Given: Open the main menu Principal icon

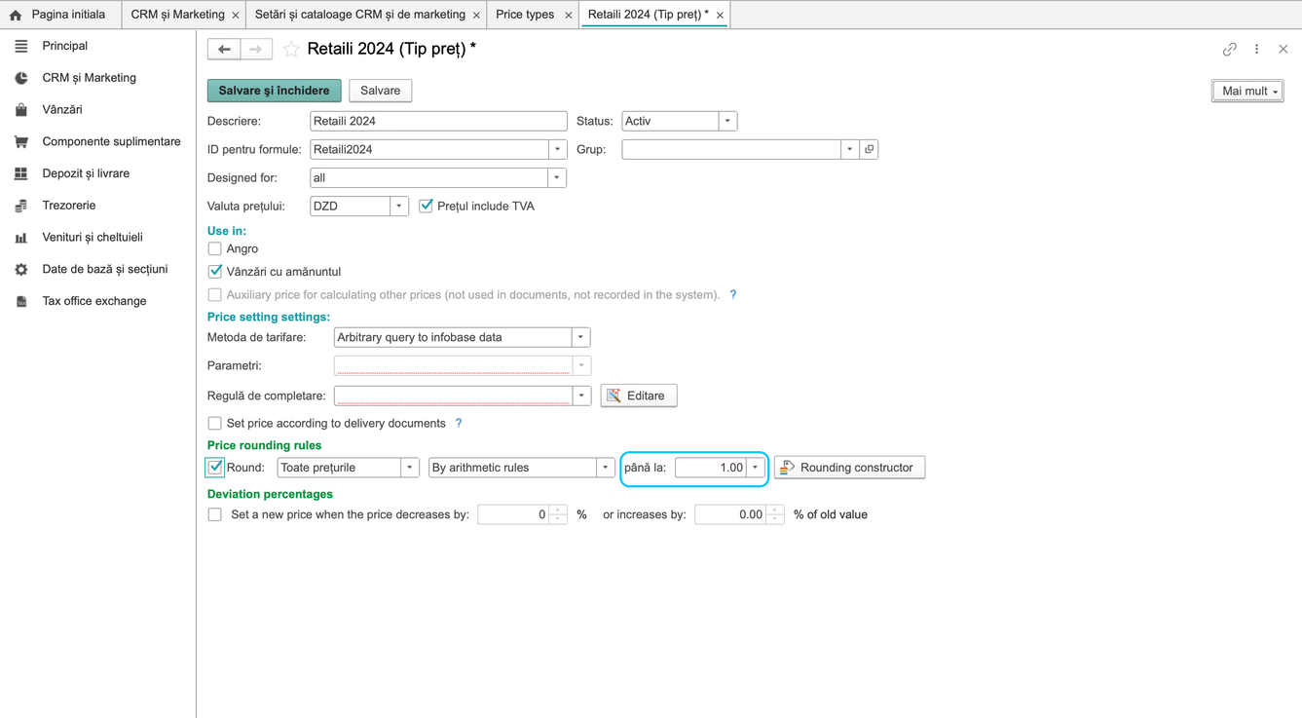Looking at the screenshot, I should click(21, 46).
